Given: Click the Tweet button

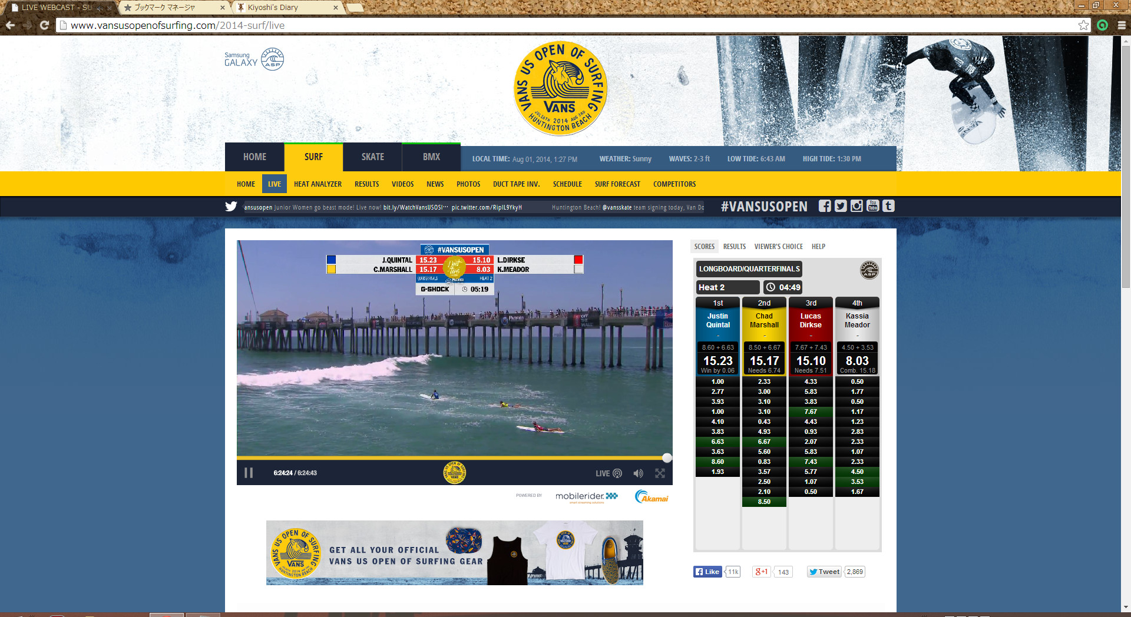Looking at the screenshot, I should 824,572.
